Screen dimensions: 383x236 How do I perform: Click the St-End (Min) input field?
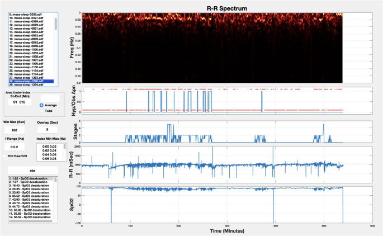click(x=20, y=102)
